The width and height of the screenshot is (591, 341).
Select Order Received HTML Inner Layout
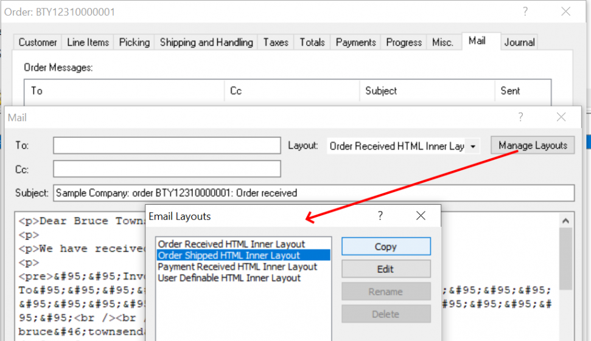[231, 244]
